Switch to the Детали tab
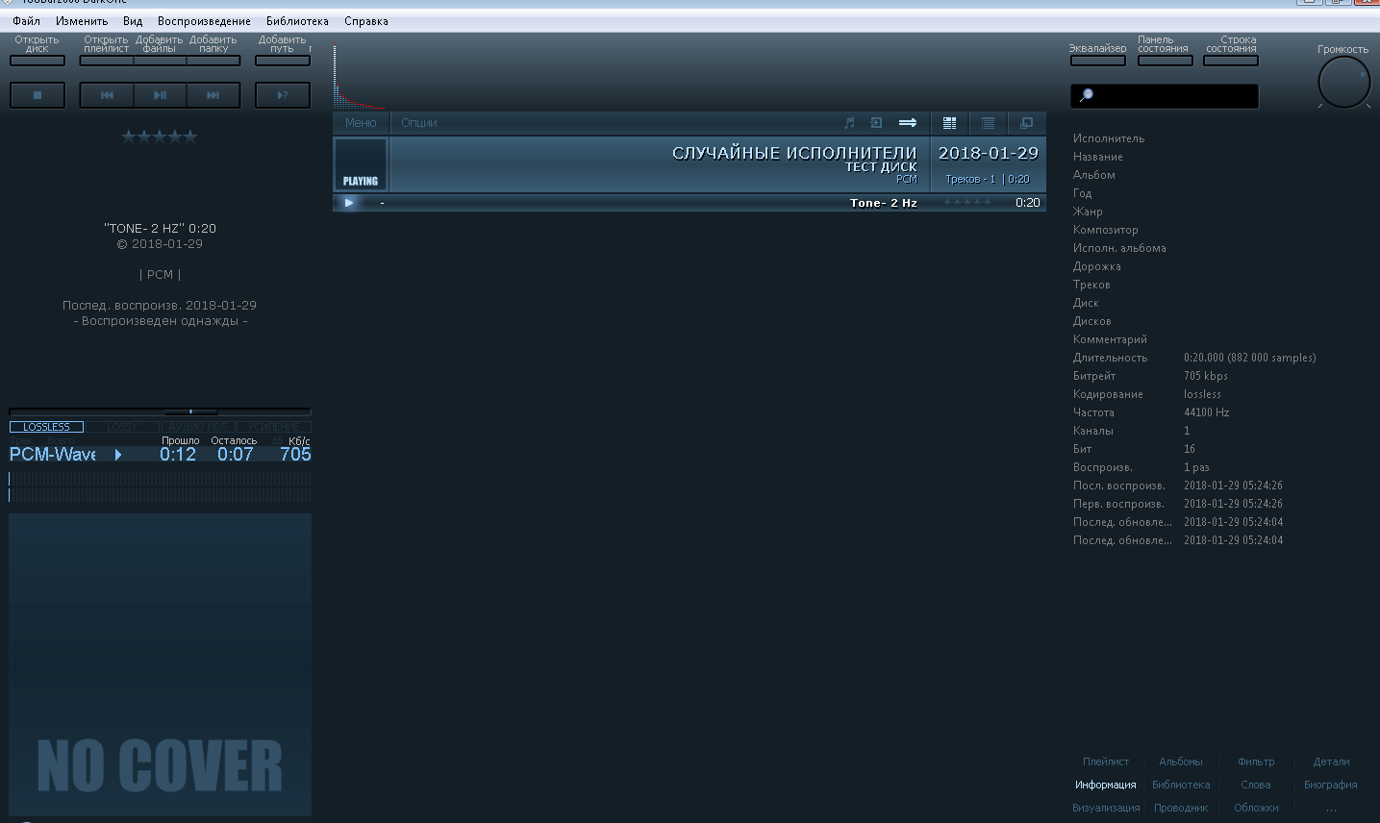 tap(1331, 761)
